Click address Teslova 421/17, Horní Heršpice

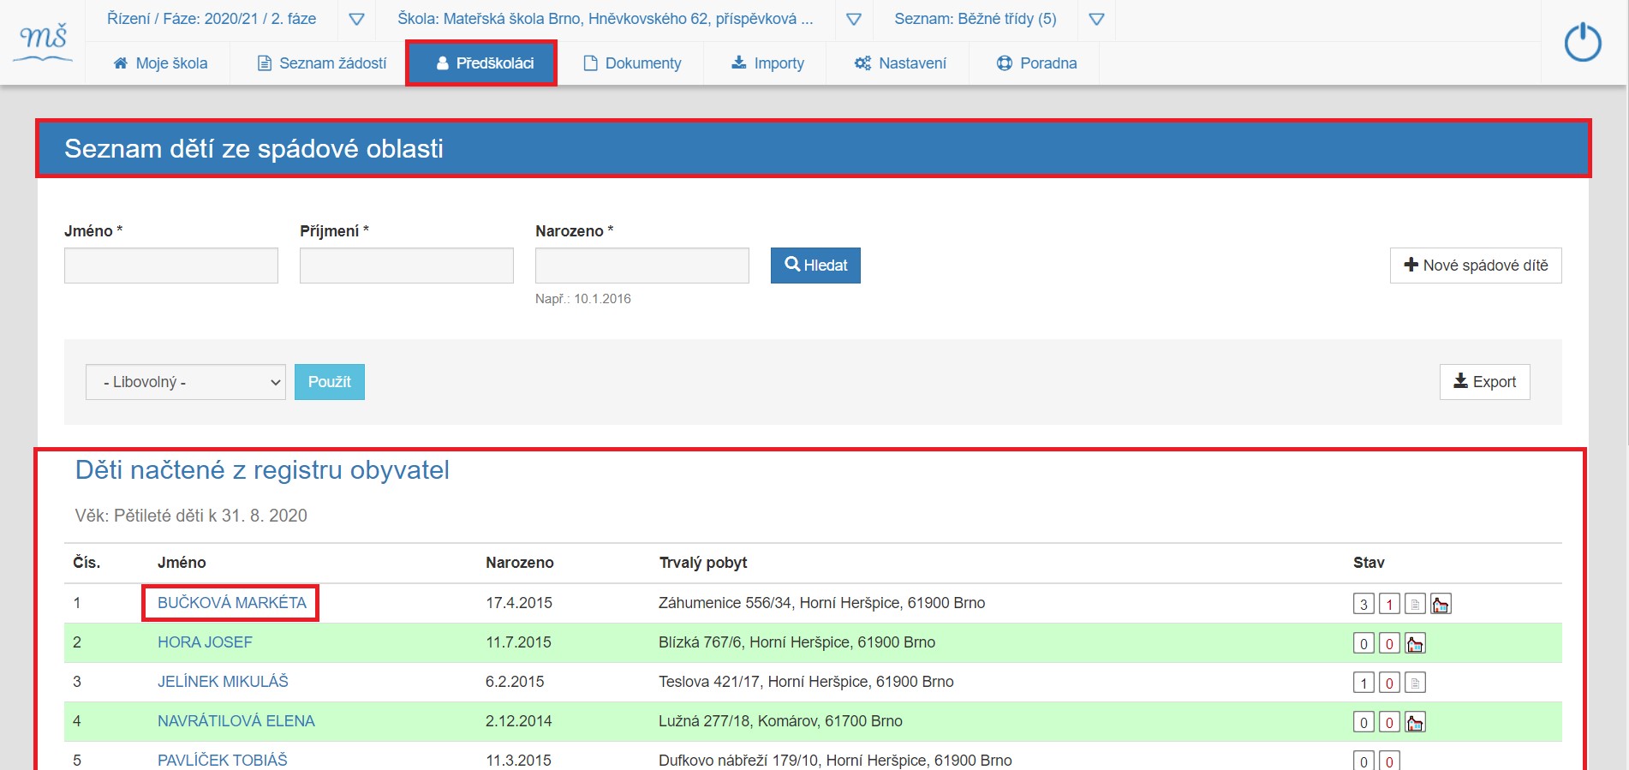click(x=806, y=682)
